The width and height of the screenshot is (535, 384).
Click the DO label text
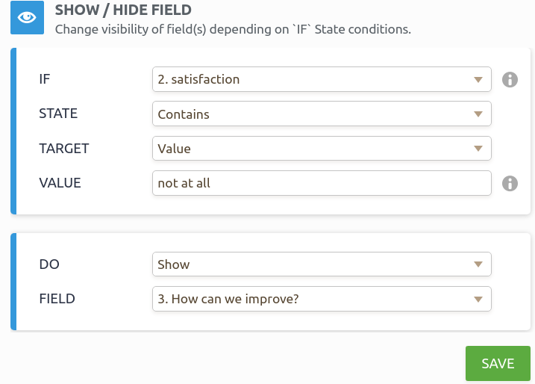coord(48,264)
